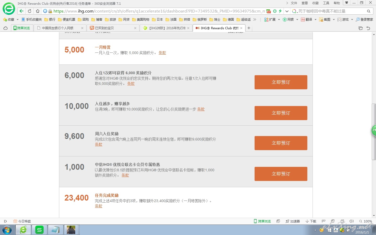Click the lightning speed-mode icon in address bar
376x235 pixels.
point(280,11)
